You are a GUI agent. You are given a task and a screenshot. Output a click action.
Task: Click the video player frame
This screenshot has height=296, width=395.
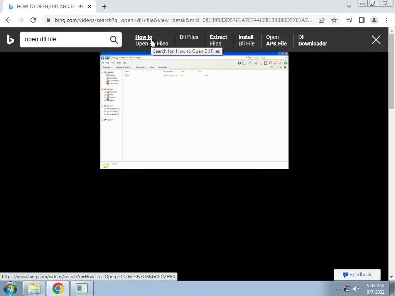coord(194,110)
